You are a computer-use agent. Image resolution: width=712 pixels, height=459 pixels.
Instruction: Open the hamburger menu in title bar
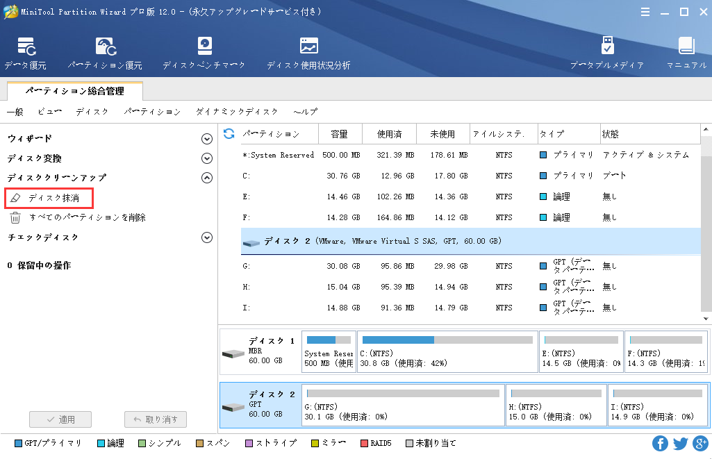point(645,12)
